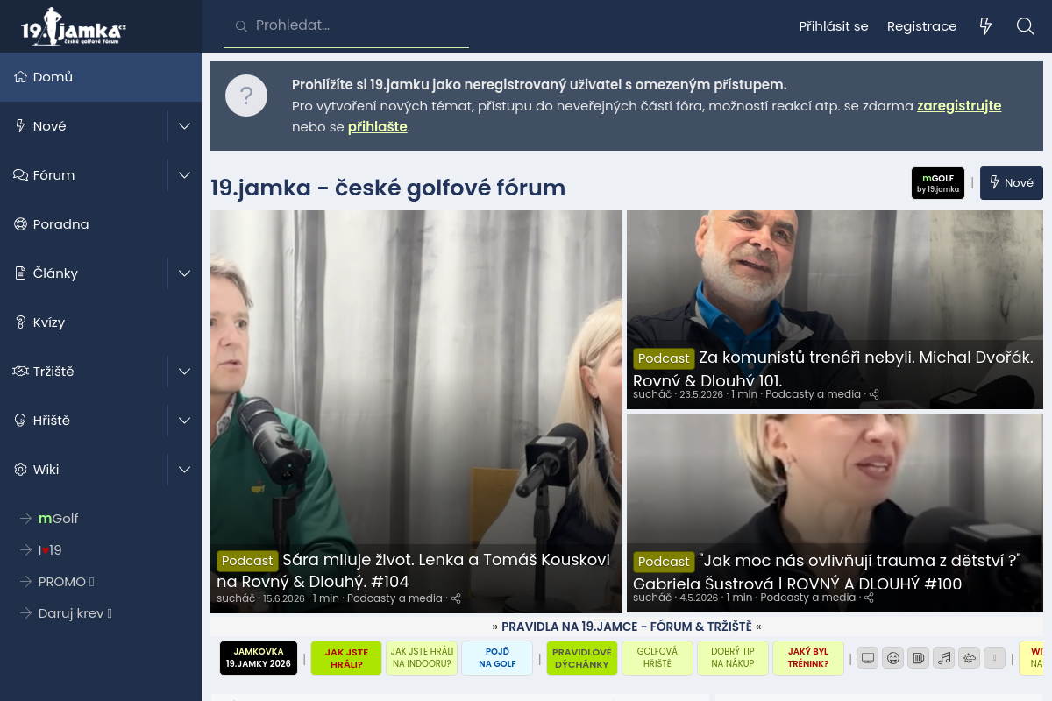The height and width of the screenshot is (701, 1052).
Task: Expand the Tržiště submenu chevron
Action: pos(184,372)
